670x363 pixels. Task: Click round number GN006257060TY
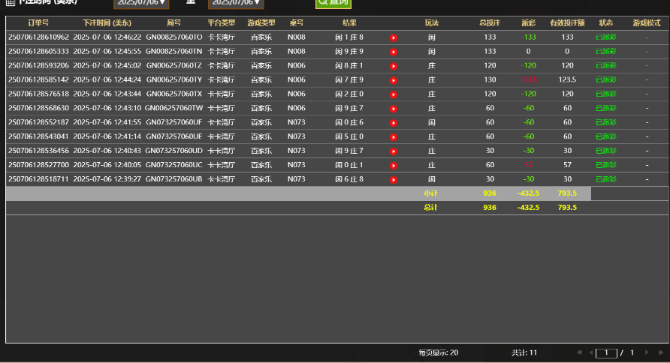point(174,79)
